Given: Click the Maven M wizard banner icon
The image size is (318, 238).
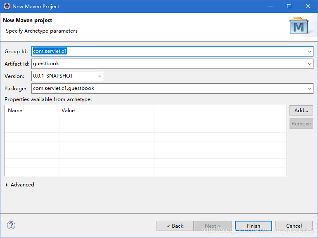Looking at the screenshot, I should click(299, 26).
